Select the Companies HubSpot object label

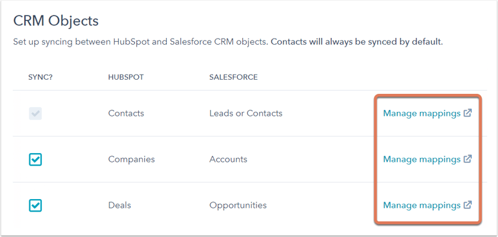click(131, 159)
